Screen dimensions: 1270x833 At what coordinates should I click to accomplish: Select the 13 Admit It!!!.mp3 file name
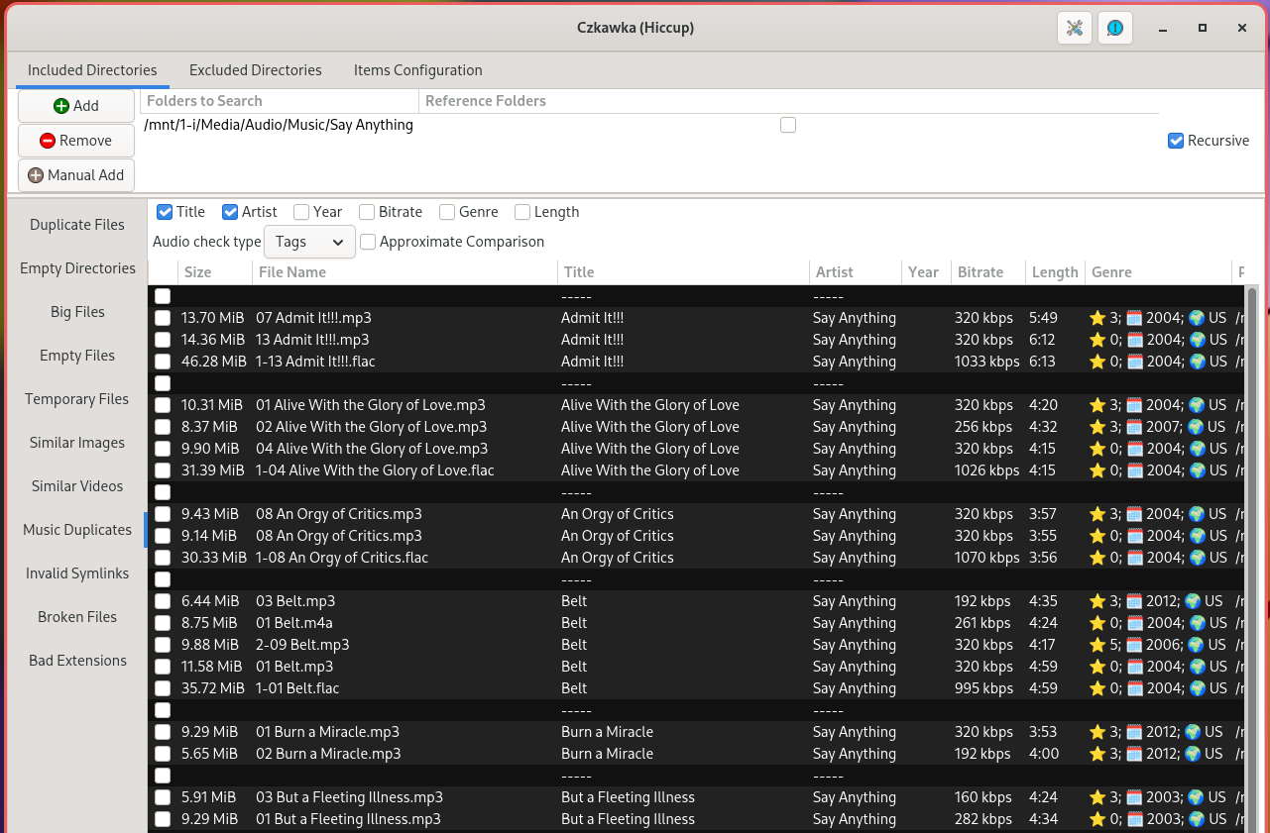point(312,340)
